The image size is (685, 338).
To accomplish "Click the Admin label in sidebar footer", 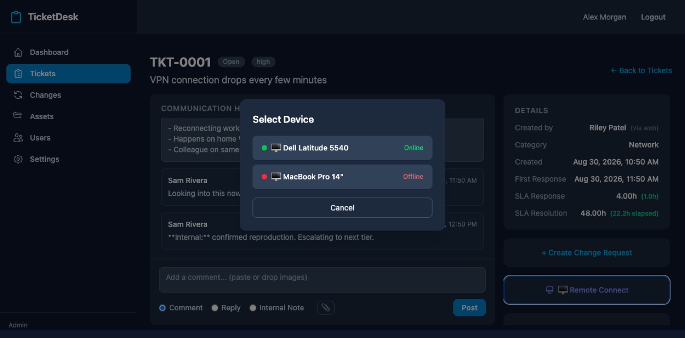I will [x=18, y=325].
